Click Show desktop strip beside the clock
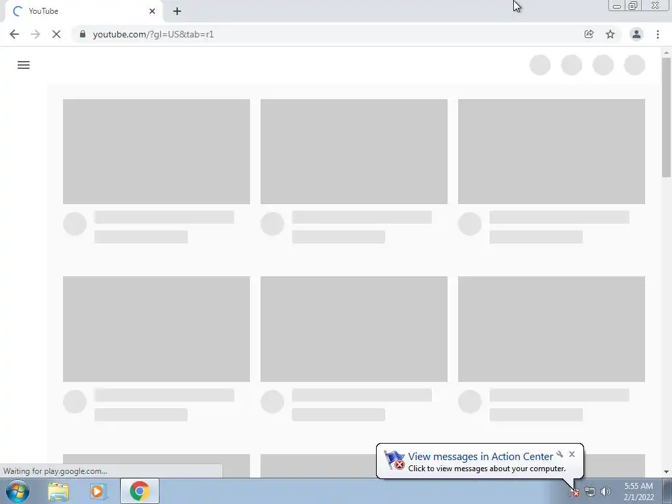 tap(667, 491)
